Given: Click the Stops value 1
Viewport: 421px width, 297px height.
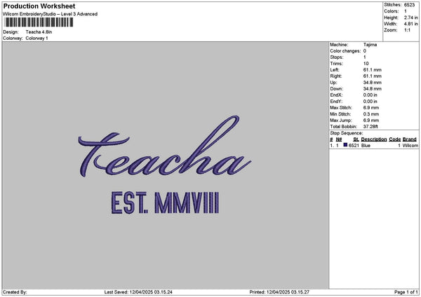Looking at the screenshot, I should [x=365, y=57].
